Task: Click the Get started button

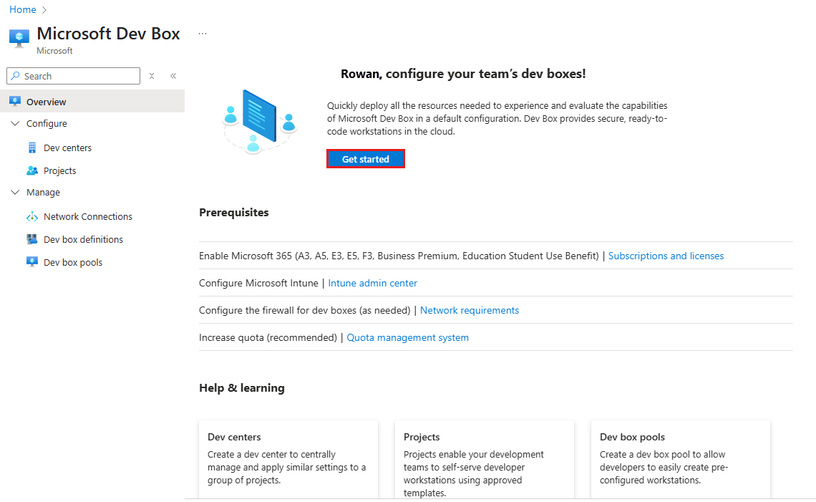Action: pyautogui.click(x=365, y=158)
